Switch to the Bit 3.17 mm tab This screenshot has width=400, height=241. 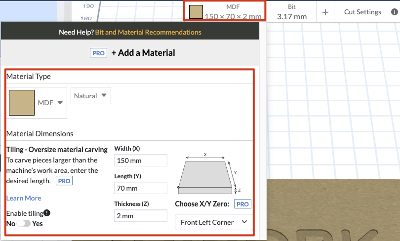tap(291, 12)
